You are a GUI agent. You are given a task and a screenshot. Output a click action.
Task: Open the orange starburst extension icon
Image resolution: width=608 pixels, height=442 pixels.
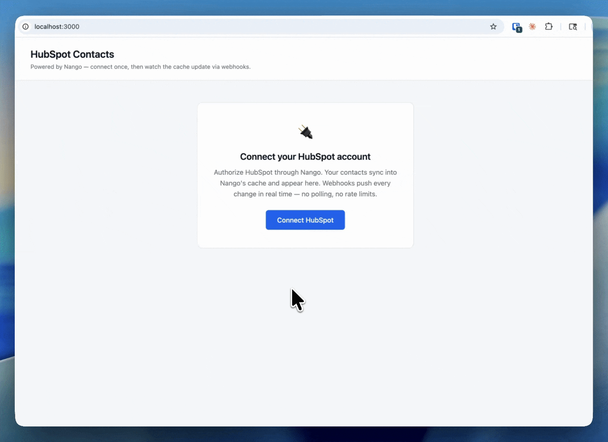tap(532, 27)
